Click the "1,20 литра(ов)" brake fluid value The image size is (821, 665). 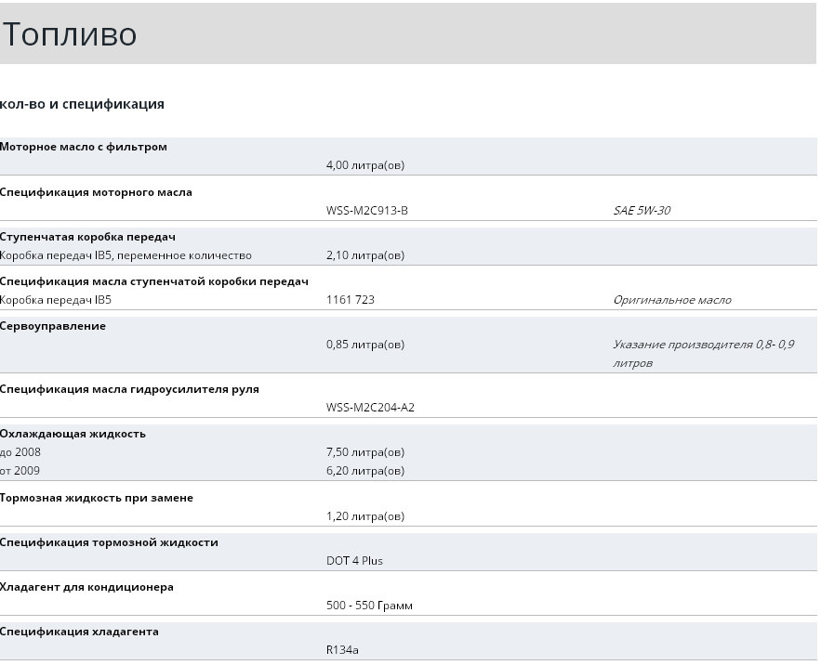click(365, 516)
